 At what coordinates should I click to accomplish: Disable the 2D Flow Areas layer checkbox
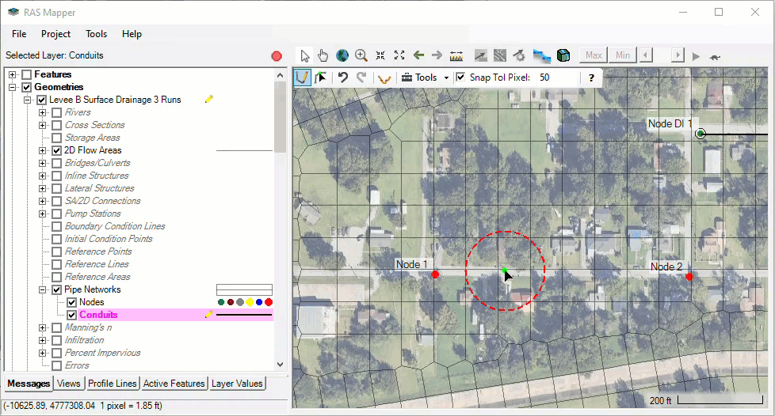click(x=57, y=150)
